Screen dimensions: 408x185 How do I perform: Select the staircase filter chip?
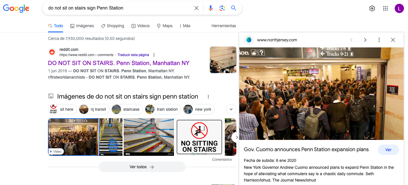(127, 109)
